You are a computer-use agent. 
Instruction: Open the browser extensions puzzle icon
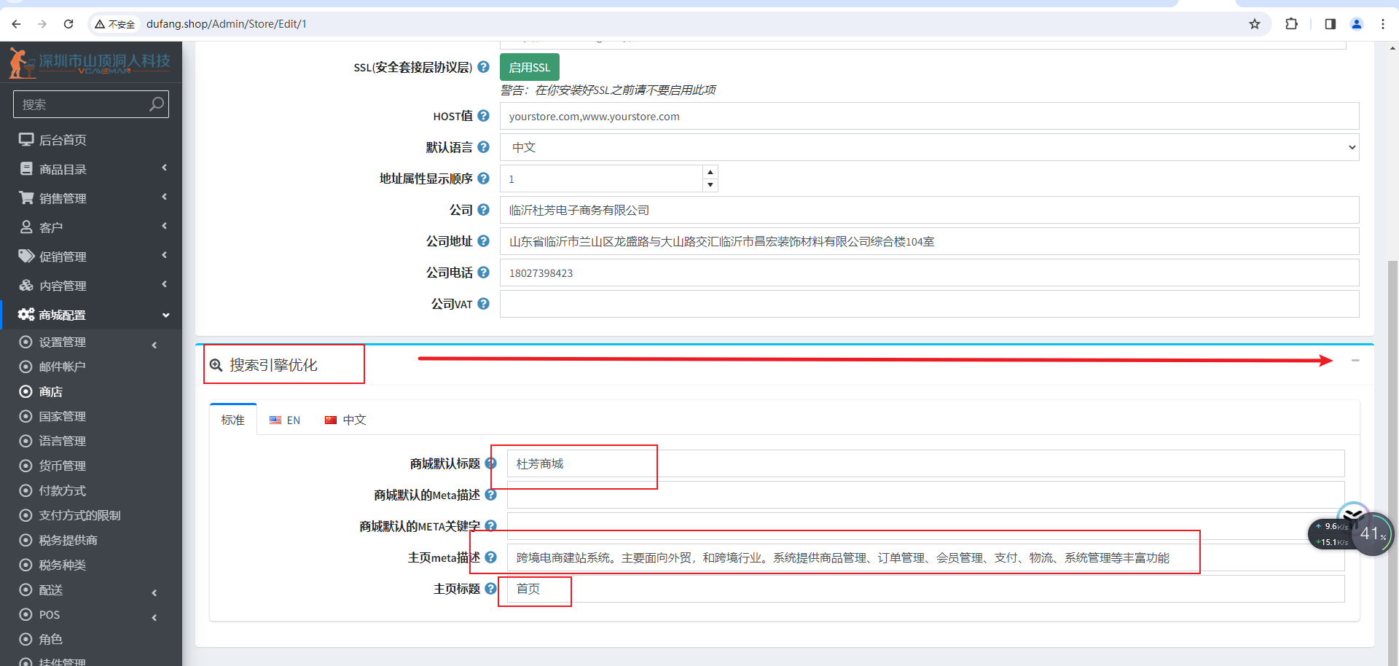[1291, 24]
